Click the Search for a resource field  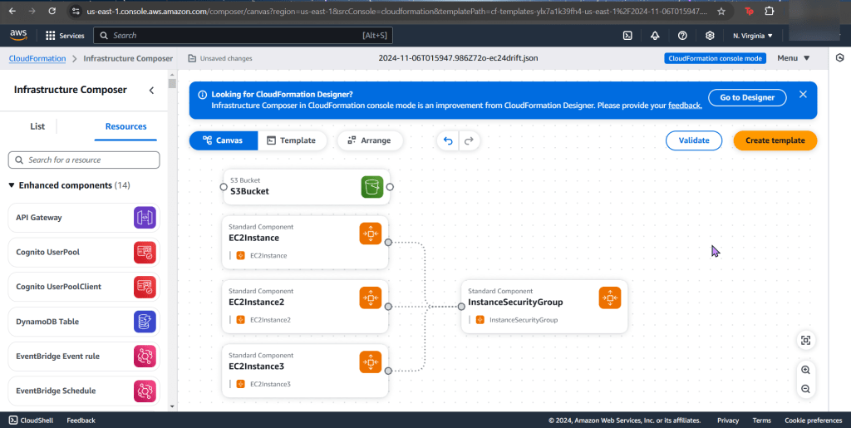[84, 160]
